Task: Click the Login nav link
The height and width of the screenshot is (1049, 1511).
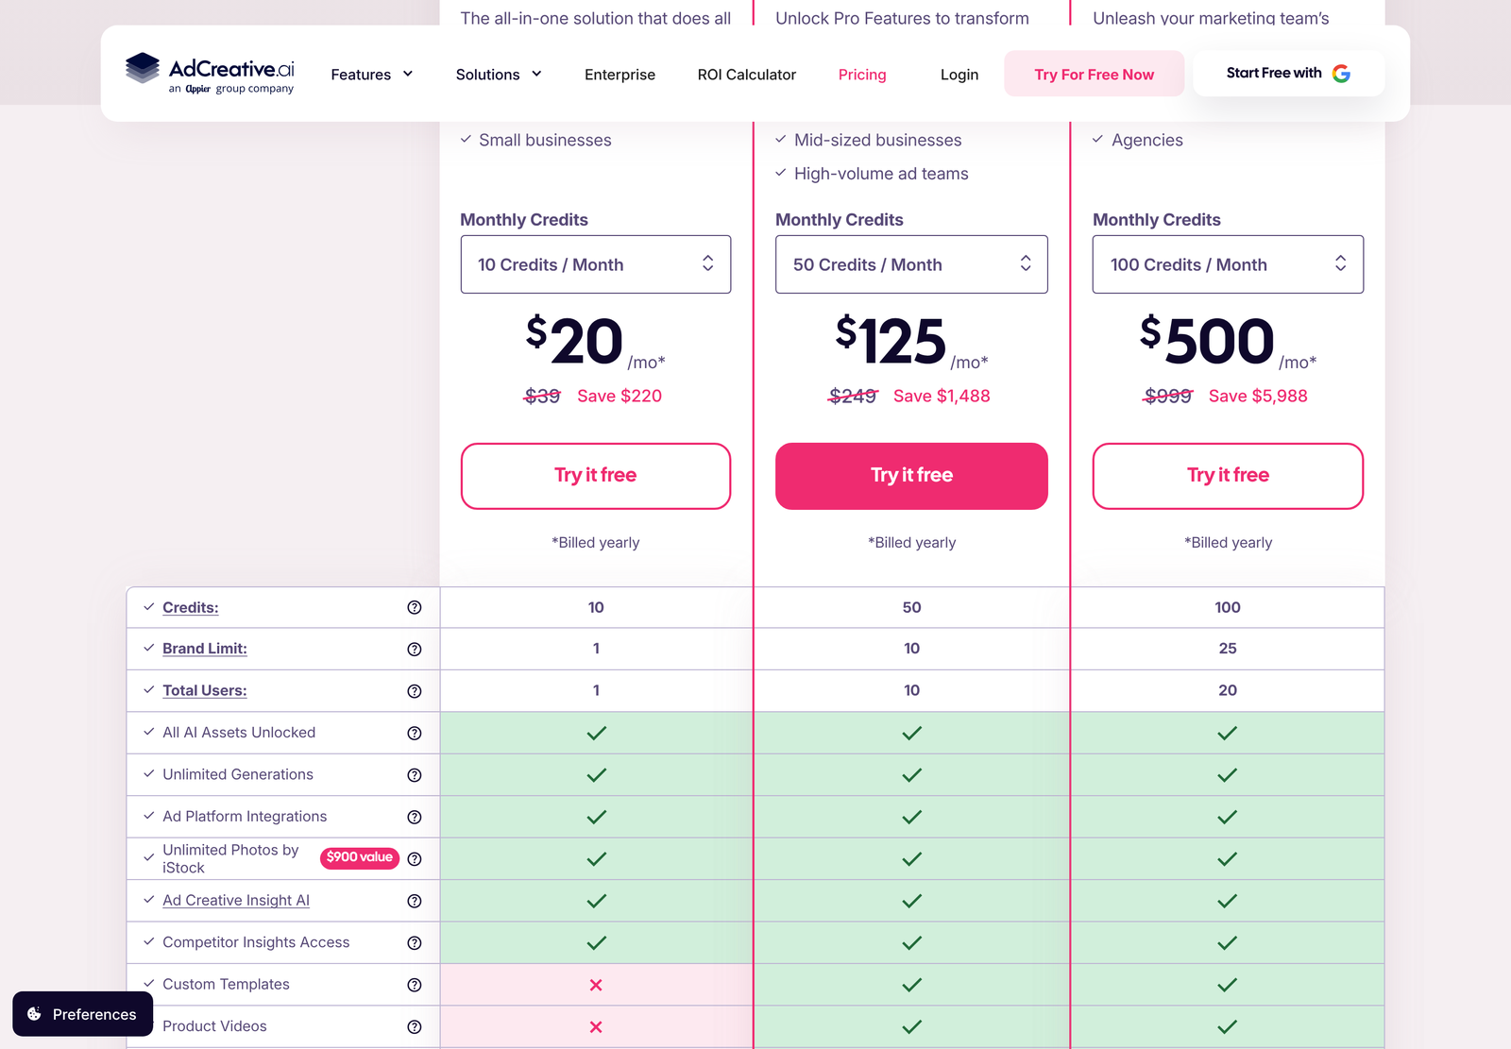Action: [959, 75]
